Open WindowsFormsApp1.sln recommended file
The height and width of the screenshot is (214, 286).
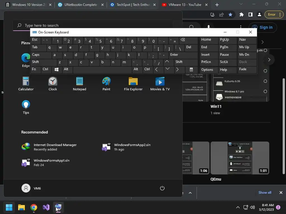point(46,163)
